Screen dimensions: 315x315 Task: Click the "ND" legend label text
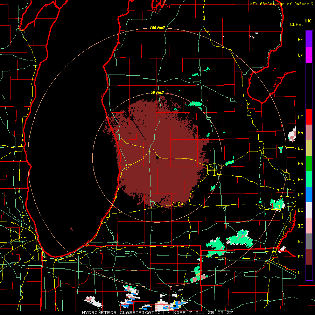[x=301, y=273]
